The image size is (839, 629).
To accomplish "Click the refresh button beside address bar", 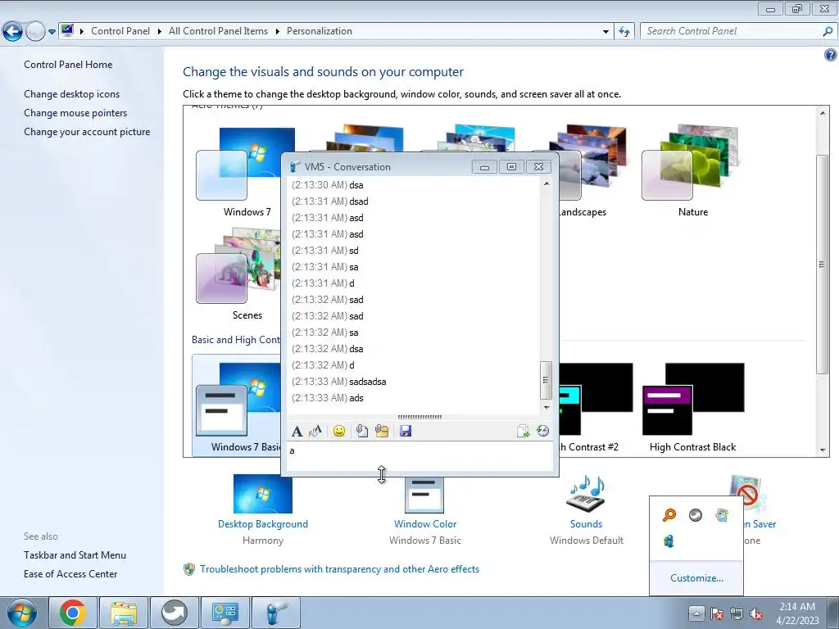I will click(x=624, y=31).
